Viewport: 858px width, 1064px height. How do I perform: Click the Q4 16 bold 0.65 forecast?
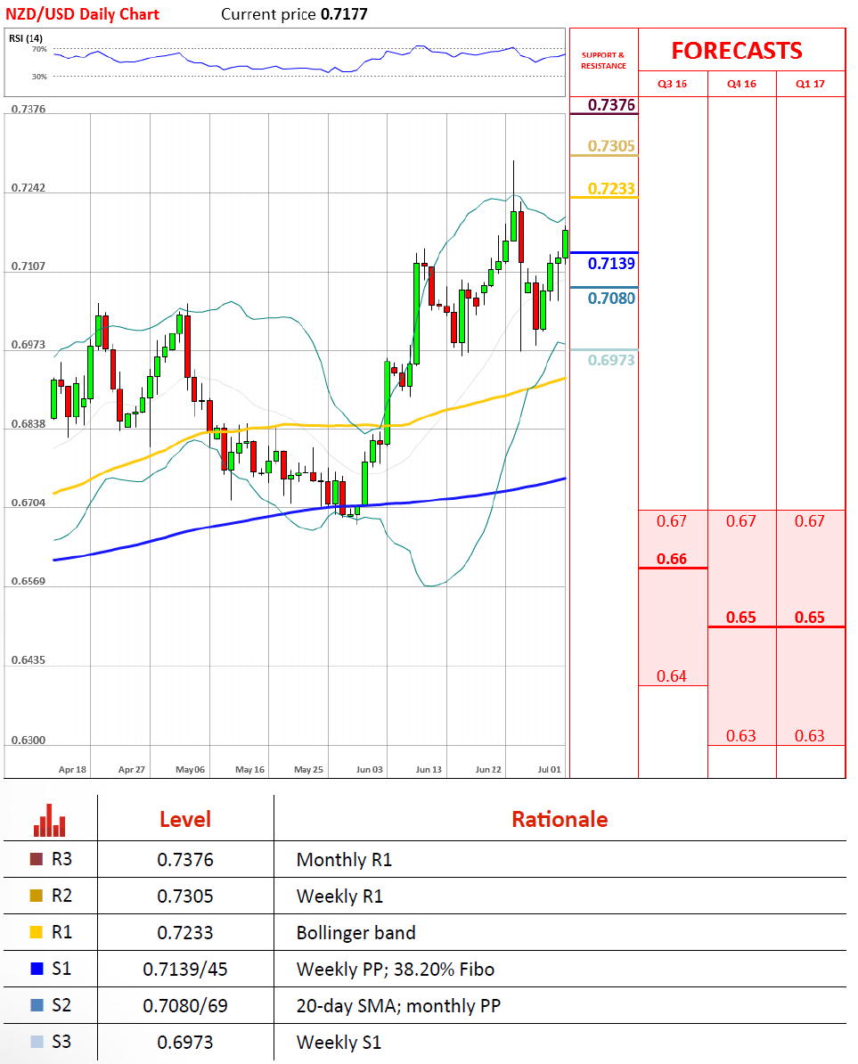(x=740, y=618)
